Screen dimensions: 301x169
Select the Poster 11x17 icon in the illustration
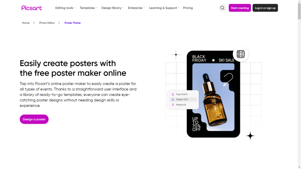[173, 99]
